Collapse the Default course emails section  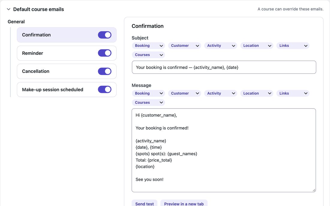point(9,9)
